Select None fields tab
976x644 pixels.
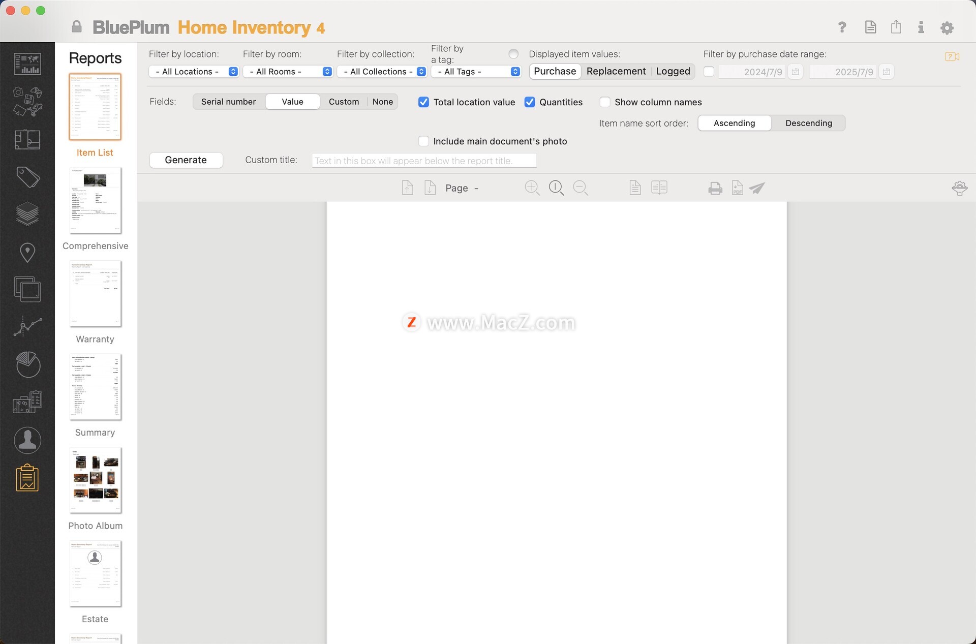383,102
